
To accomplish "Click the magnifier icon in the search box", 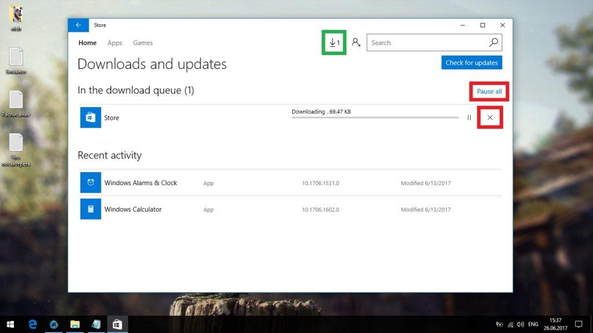I will click(x=493, y=43).
